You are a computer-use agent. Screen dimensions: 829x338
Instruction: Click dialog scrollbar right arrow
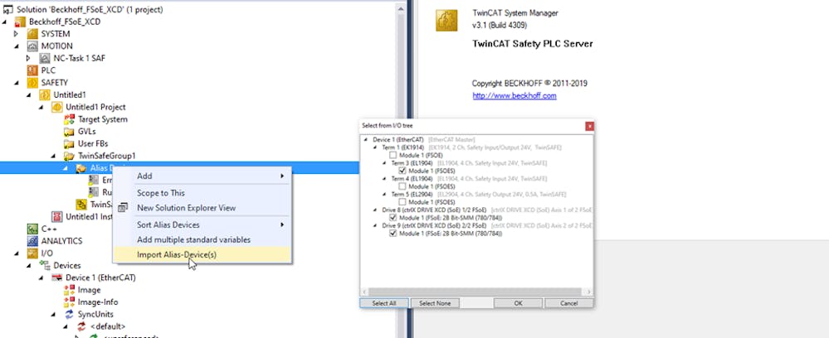click(588, 292)
